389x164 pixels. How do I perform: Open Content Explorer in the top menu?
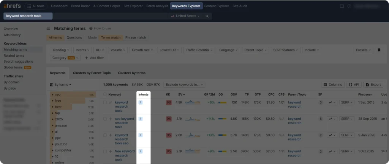tap(216, 6)
